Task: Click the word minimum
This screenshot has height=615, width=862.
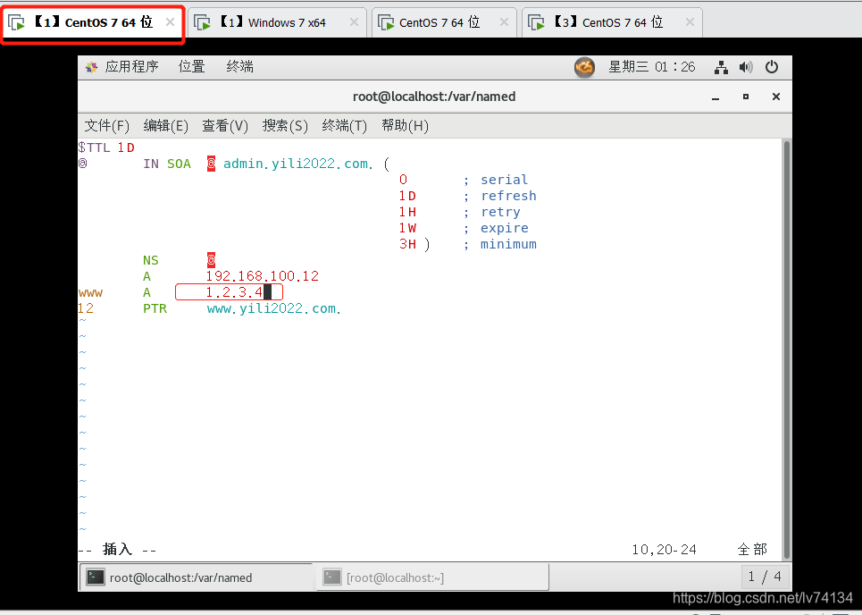Action: pyautogui.click(x=508, y=244)
